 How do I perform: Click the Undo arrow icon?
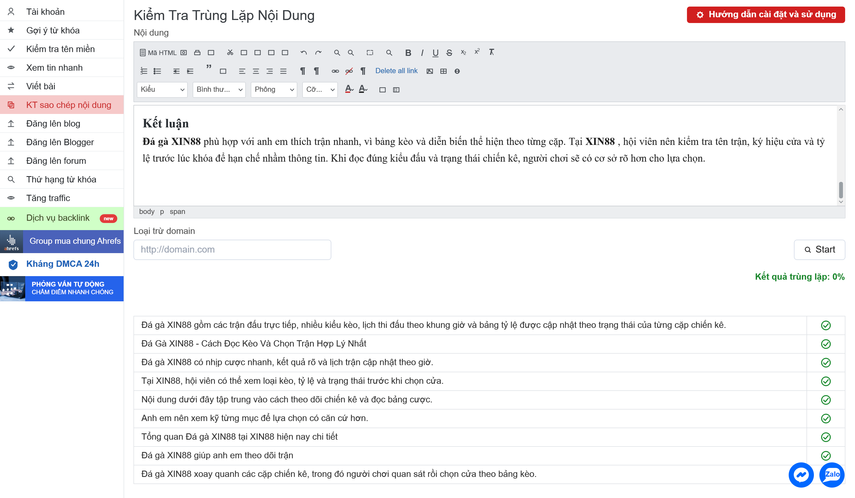click(x=303, y=53)
